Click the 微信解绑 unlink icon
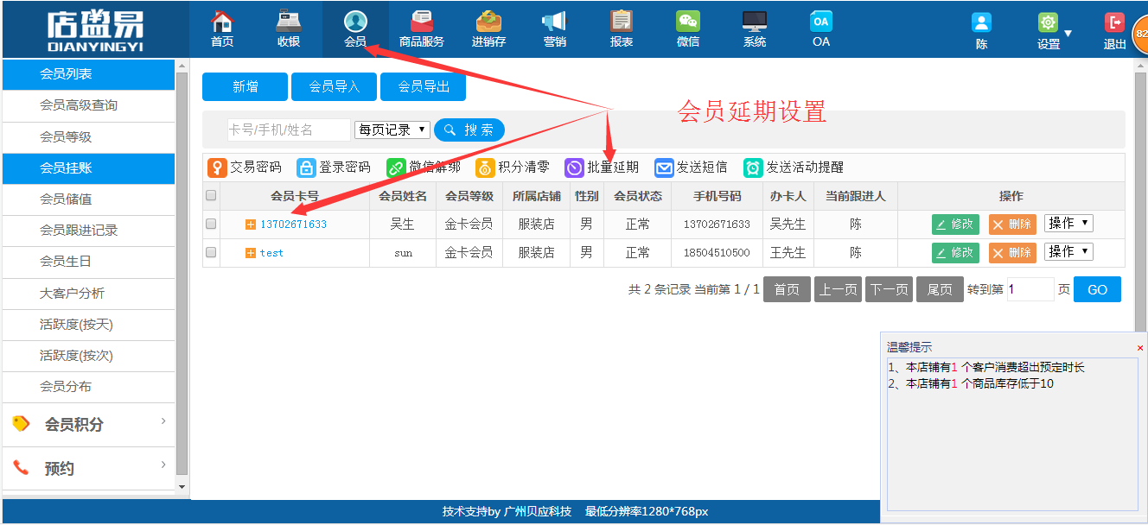The width and height of the screenshot is (1148, 525). pyautogui.click(x=396, y=168)
